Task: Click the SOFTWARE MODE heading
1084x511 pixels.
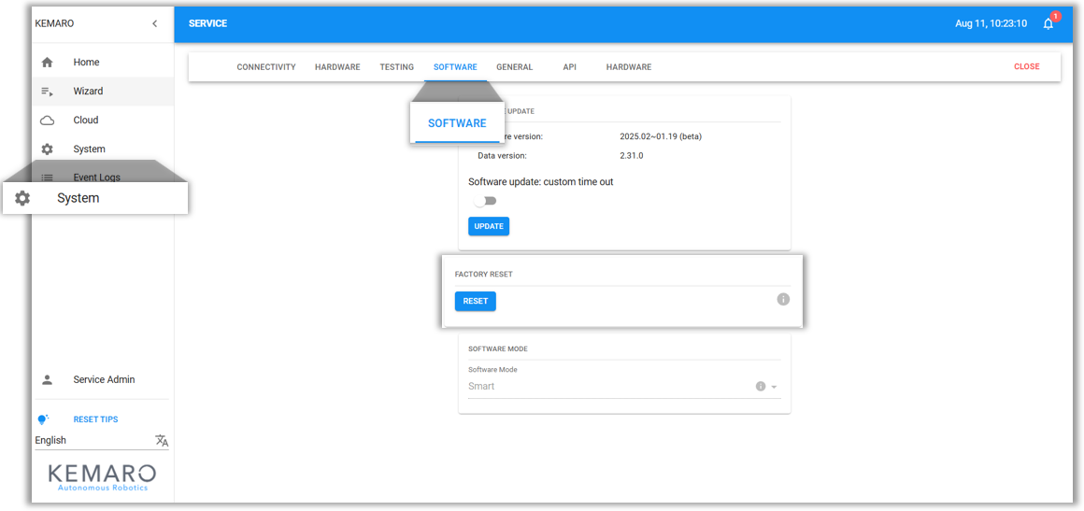Action: tap(498, 349)
